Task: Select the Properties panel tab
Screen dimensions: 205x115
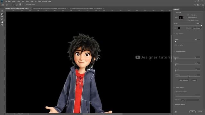Action: click(x=176, y=9)
